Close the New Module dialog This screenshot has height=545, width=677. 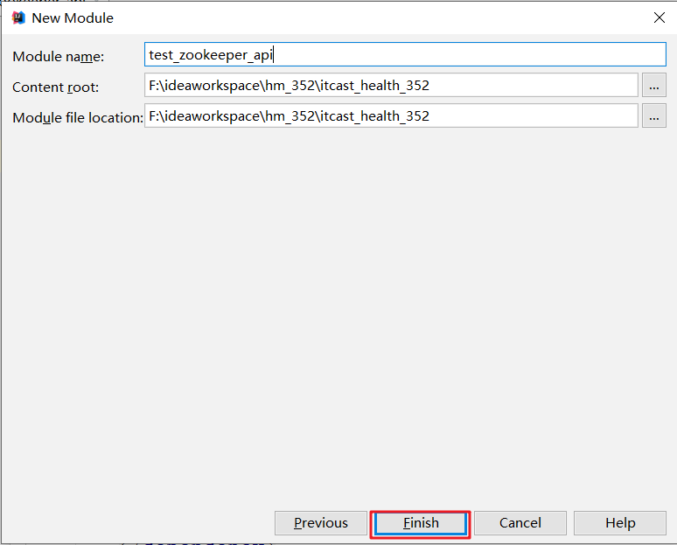click(659, 17)
